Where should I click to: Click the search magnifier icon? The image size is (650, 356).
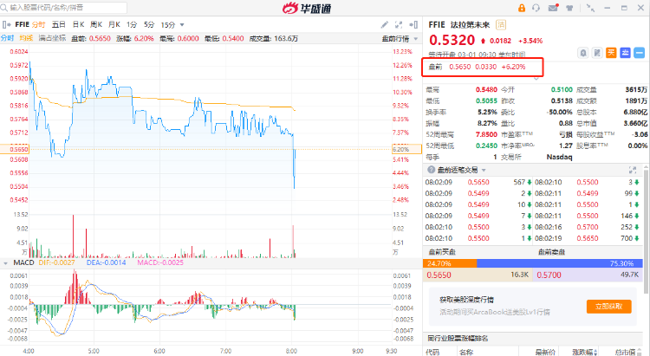pyautogui.click(x=4, y=8)
